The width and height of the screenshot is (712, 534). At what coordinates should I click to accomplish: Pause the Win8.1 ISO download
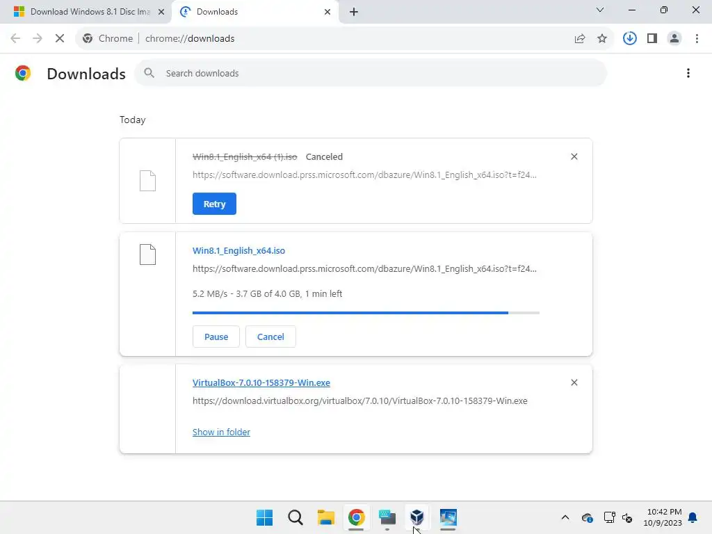[216, 337]
